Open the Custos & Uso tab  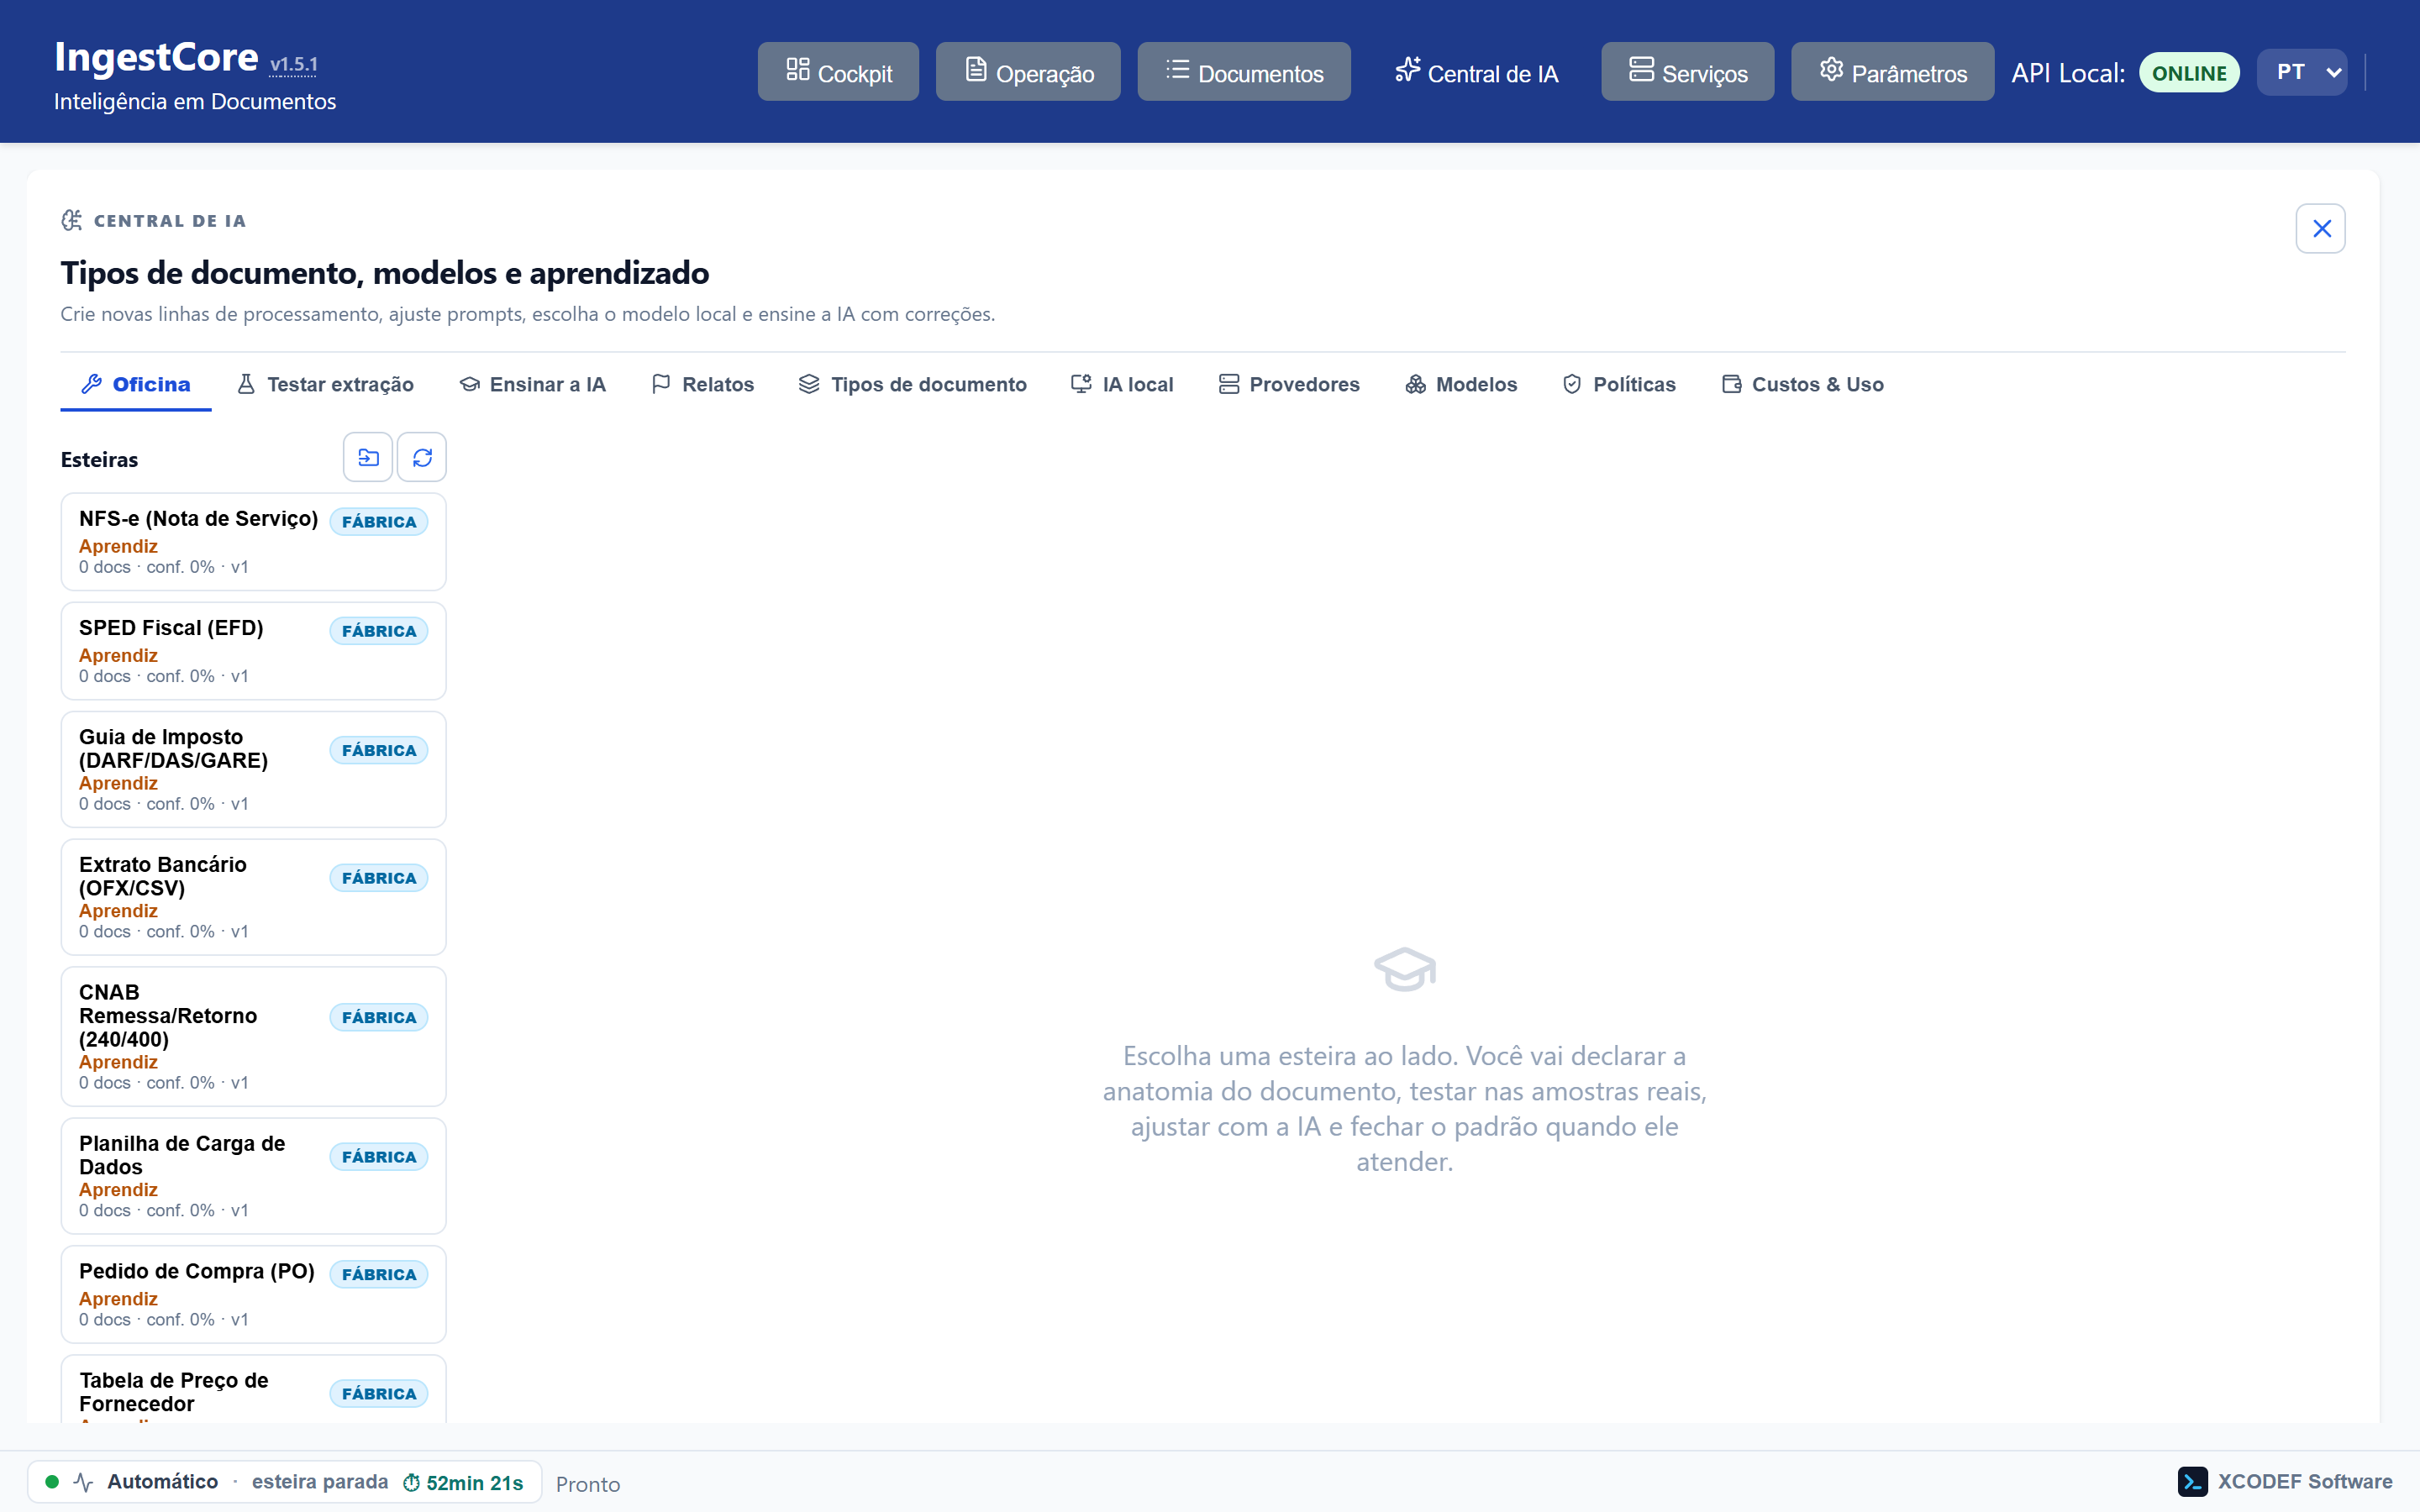coord(1802,385)
